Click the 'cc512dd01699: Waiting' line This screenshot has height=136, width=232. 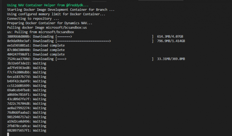click(27, 86)
